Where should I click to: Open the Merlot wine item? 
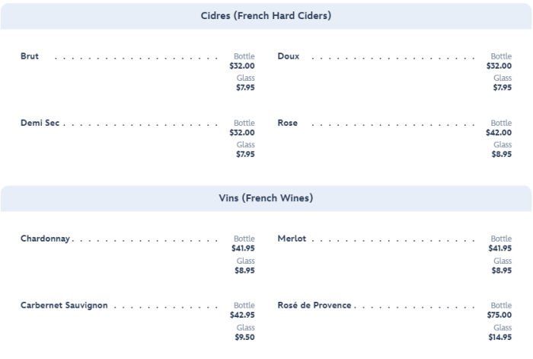pyautogui.click(x=292, y=239)
